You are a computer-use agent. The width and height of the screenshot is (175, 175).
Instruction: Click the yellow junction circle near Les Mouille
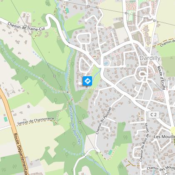[x=173, y=131]
